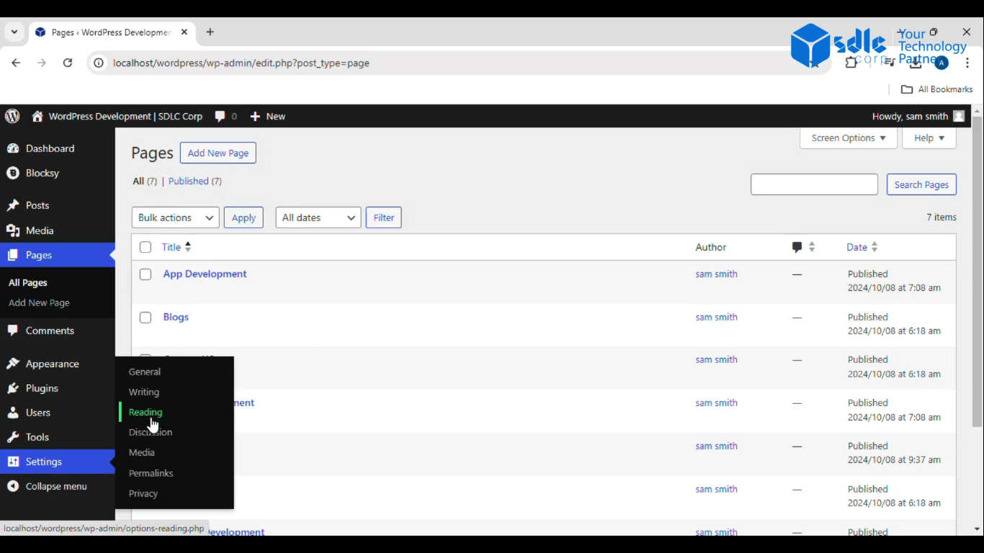984x553 pixels.
Task: Click the WordPress logo in admin bar
Action: point(12,116)
